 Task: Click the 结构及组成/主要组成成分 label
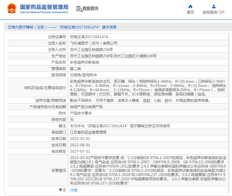[45, 88]
